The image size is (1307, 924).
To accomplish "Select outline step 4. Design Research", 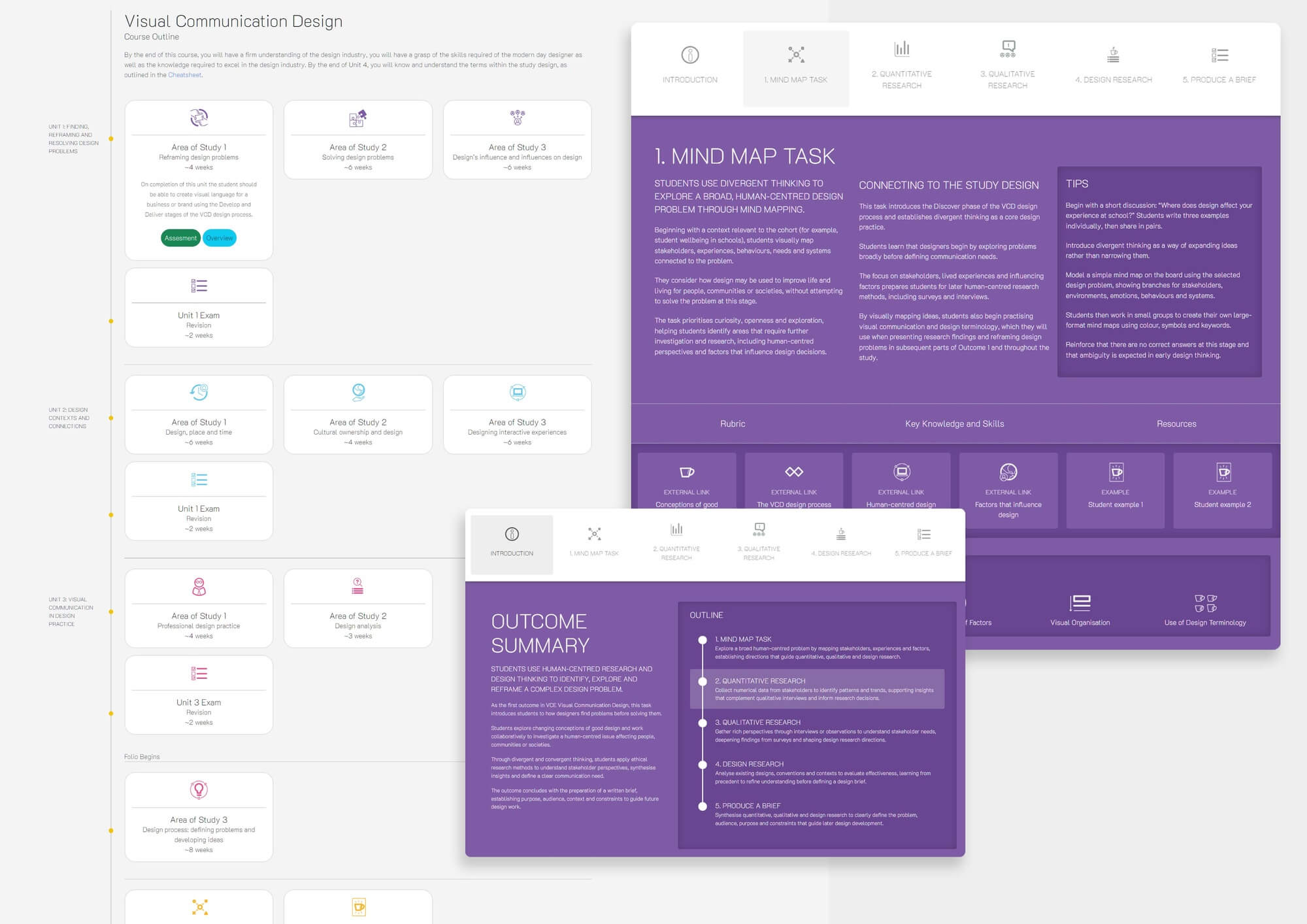I will 817,772.
